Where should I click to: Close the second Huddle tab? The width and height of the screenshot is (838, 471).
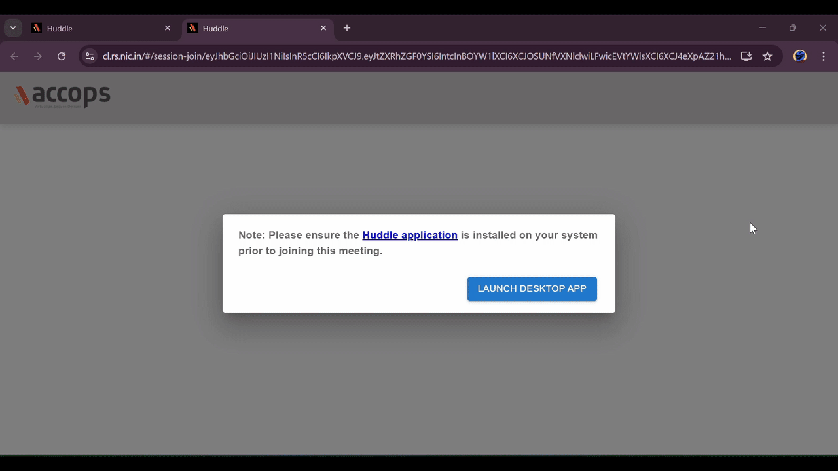click(323, 28)
